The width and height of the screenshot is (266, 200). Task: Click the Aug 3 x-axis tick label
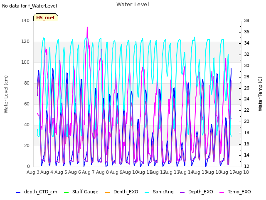33,172
